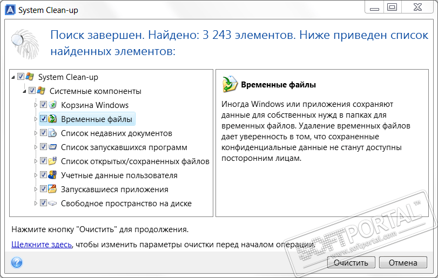
Task: Disable Свободное пространство на диске checkbox
Action: 43,202
